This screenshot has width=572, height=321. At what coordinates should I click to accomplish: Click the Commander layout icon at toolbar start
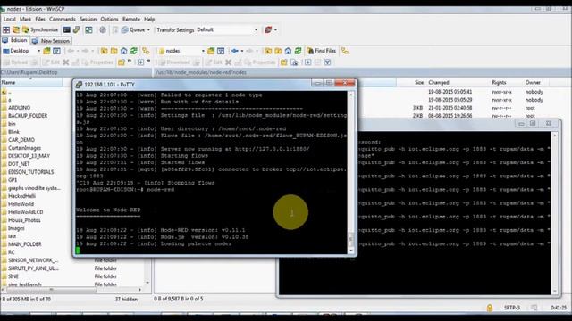coord(6,29)
